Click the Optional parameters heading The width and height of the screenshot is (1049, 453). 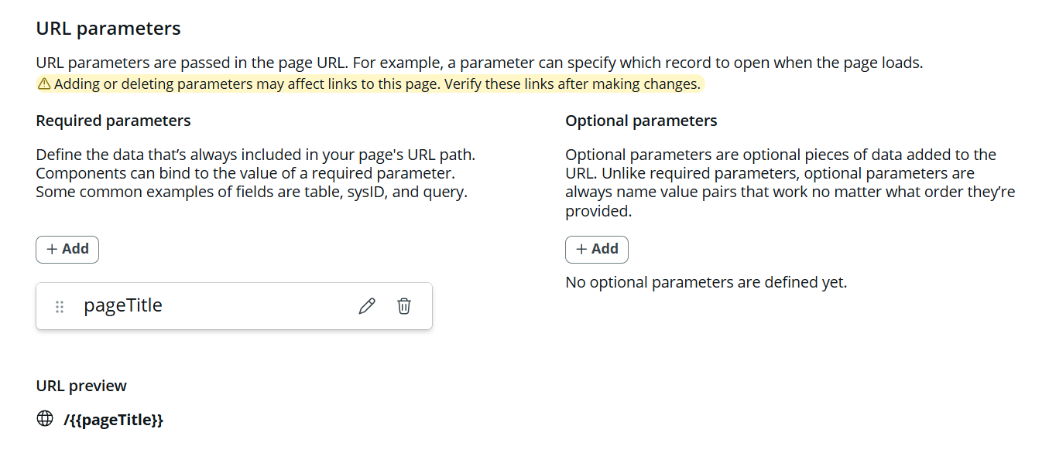tap(641, 121)
